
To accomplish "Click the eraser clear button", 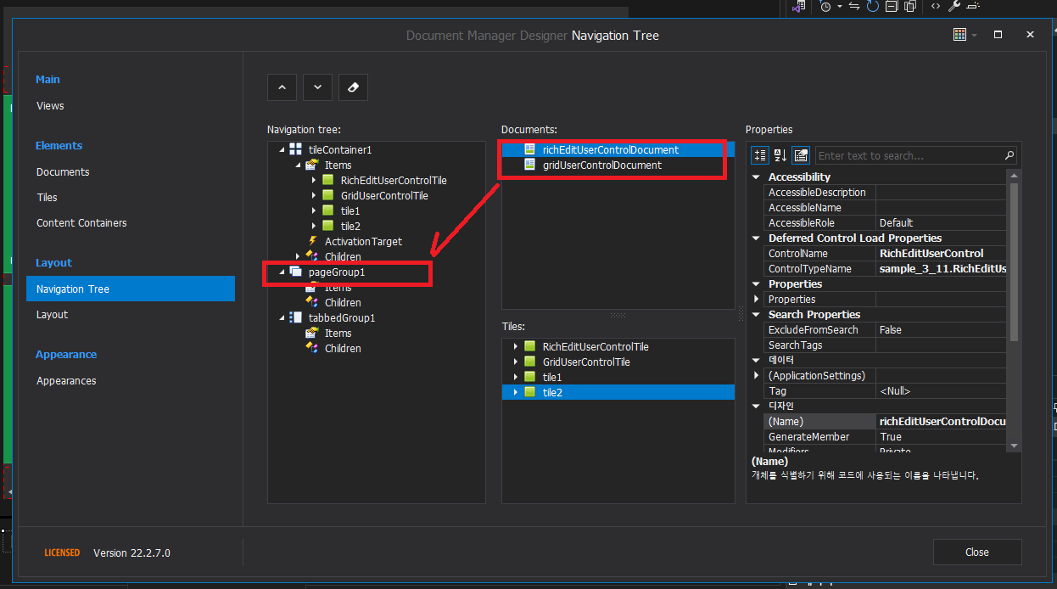I will (x=353, y=87).
